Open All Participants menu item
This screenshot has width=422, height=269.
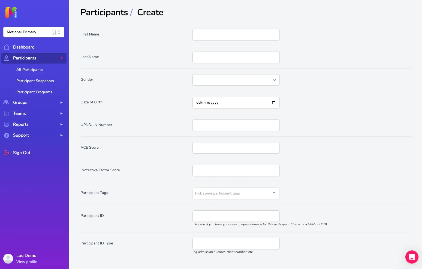(x=29, y=70)
